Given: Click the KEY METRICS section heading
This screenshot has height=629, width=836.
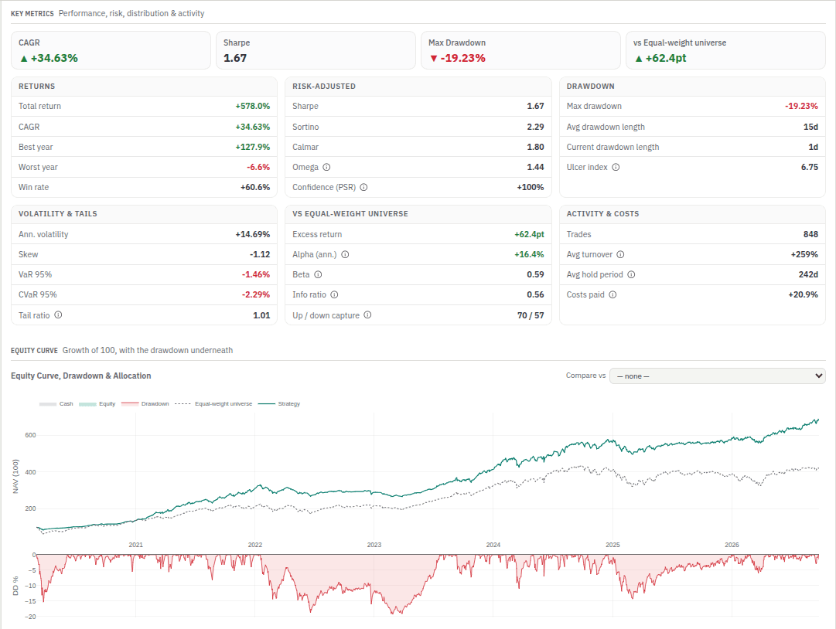Looking at the screenshot, I should 32,14.
